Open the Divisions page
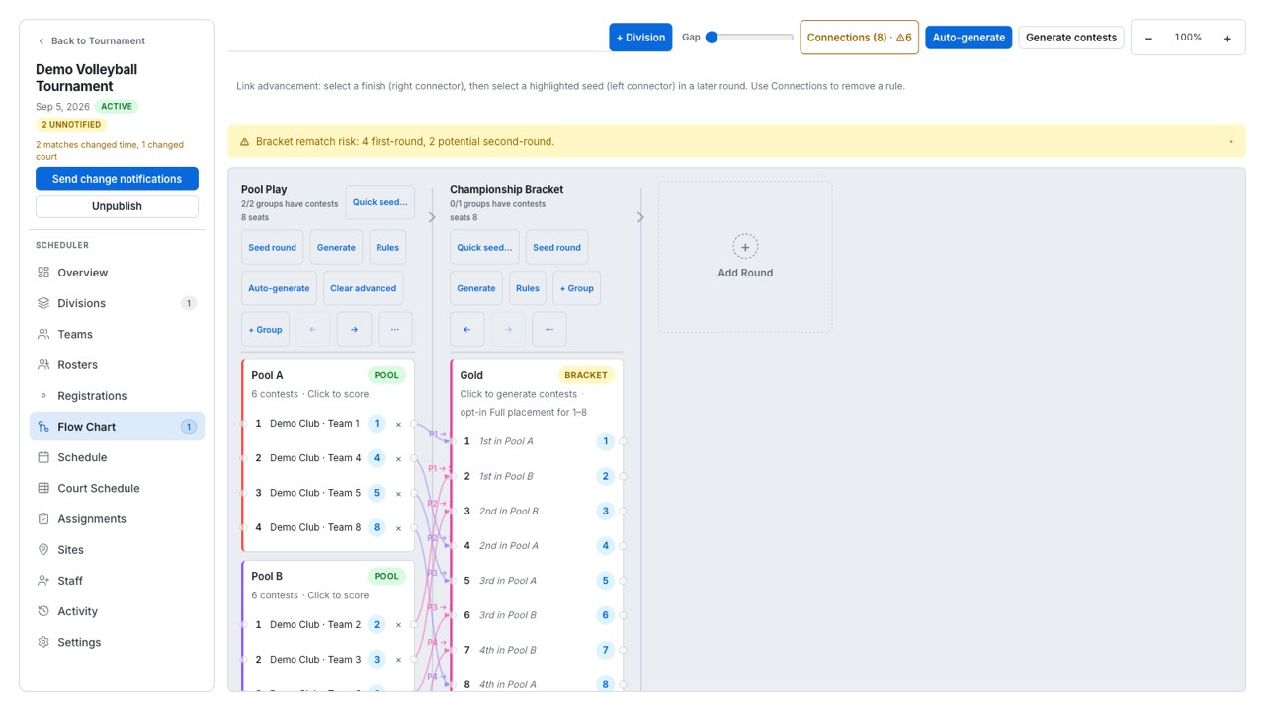The image size is (1265, 711). pos(117,303)
